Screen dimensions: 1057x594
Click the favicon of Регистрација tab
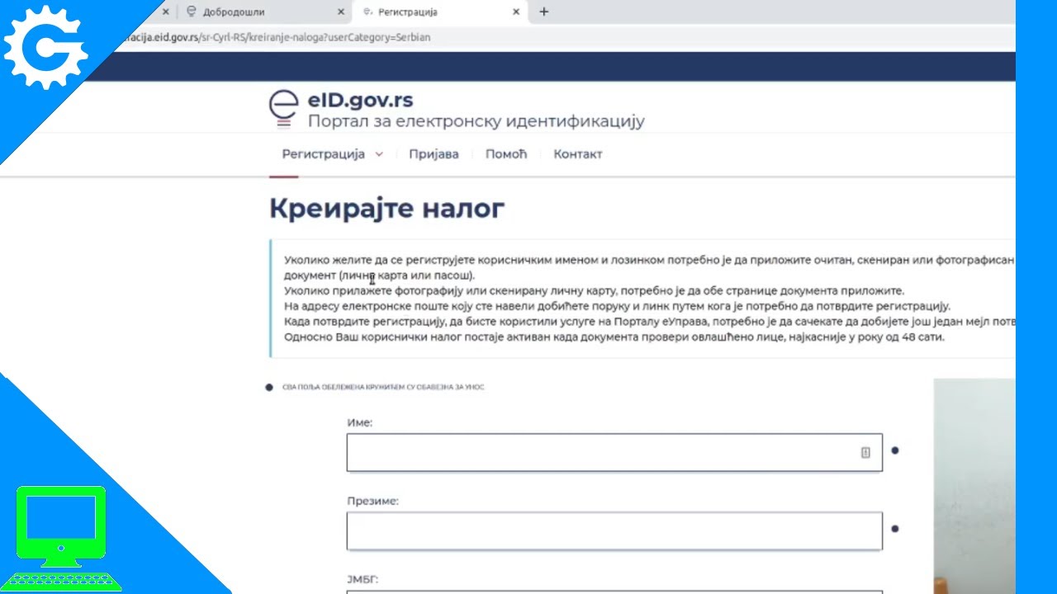(x=367, y=12)
